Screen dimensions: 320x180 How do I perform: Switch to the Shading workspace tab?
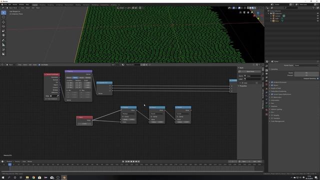[78, 4]
